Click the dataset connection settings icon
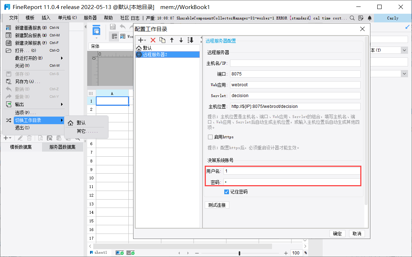 click(50, 138)
